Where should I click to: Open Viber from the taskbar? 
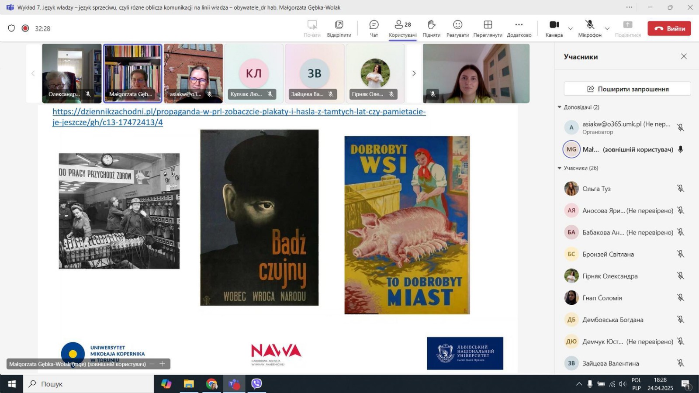[256, 384]
